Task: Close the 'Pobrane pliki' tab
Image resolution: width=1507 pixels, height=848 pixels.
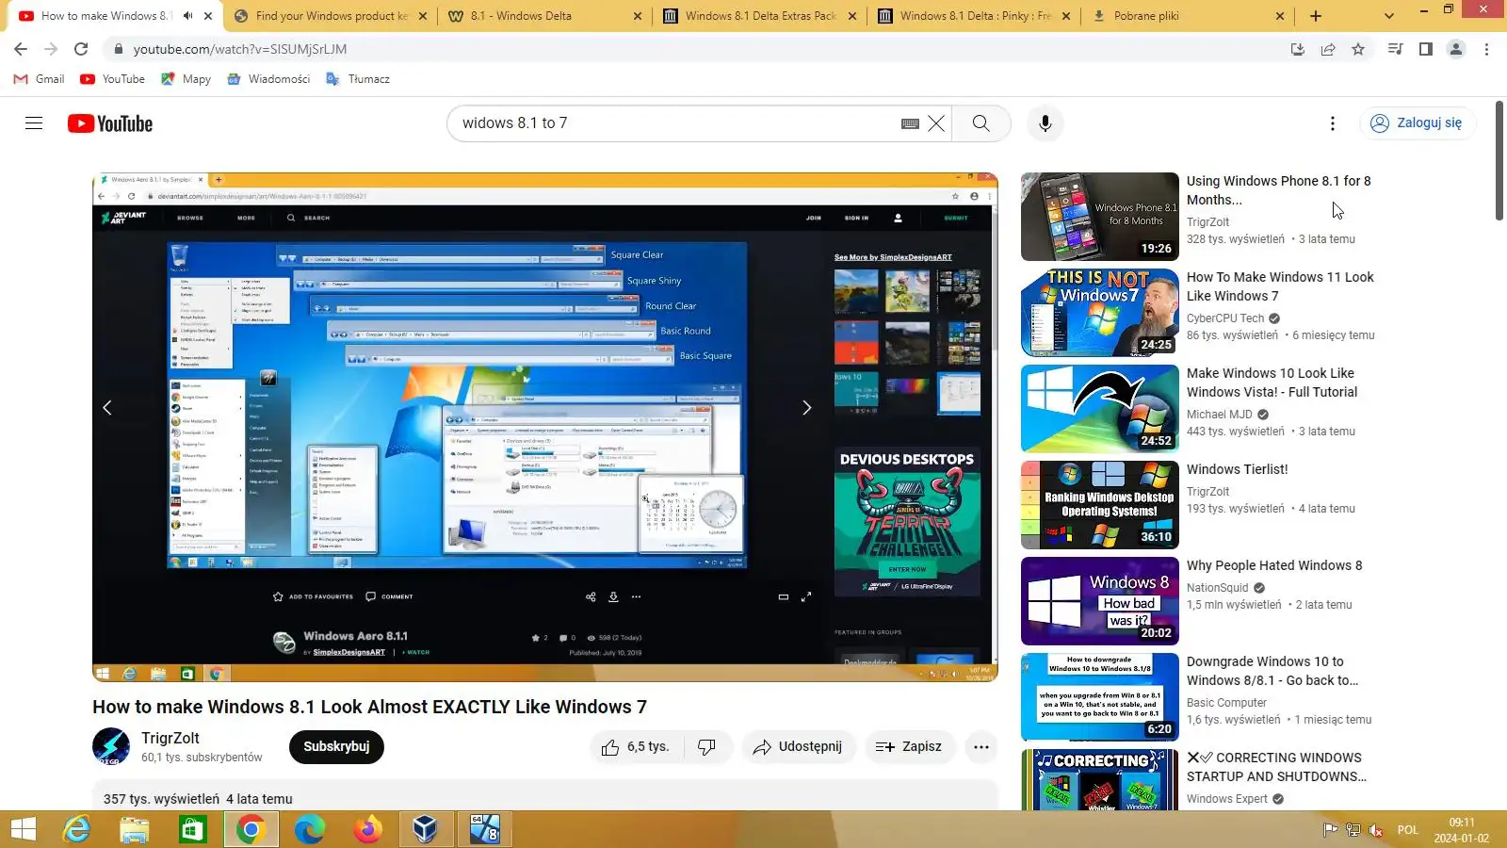Action: [1280, 16]
